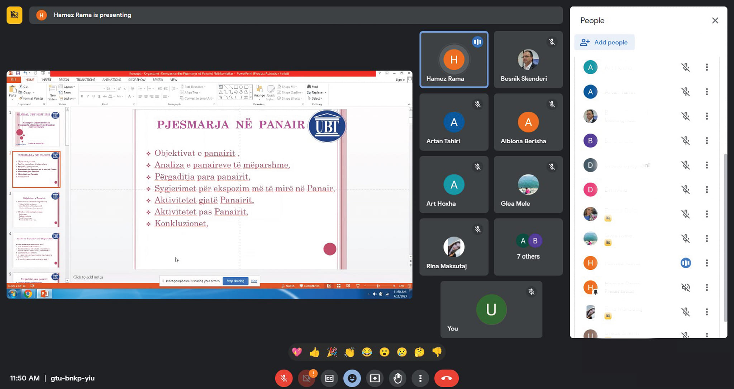Click Stop sharing in shared screen
Screen dimensions: 734x389
point(235,281)
